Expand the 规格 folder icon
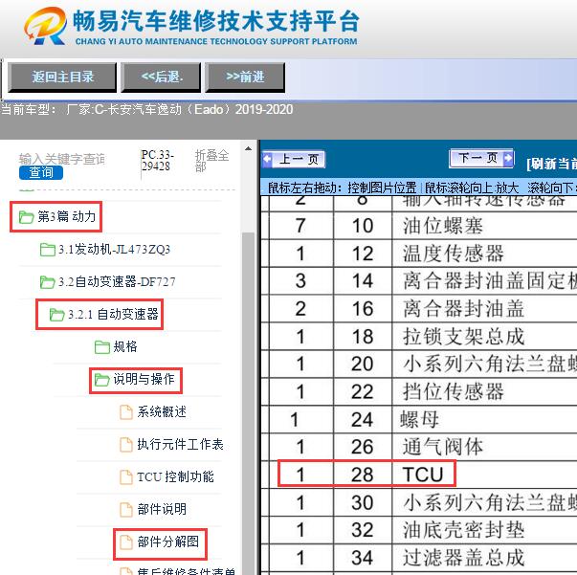Viewport: 577px width, 575px height. coord(102,347)
